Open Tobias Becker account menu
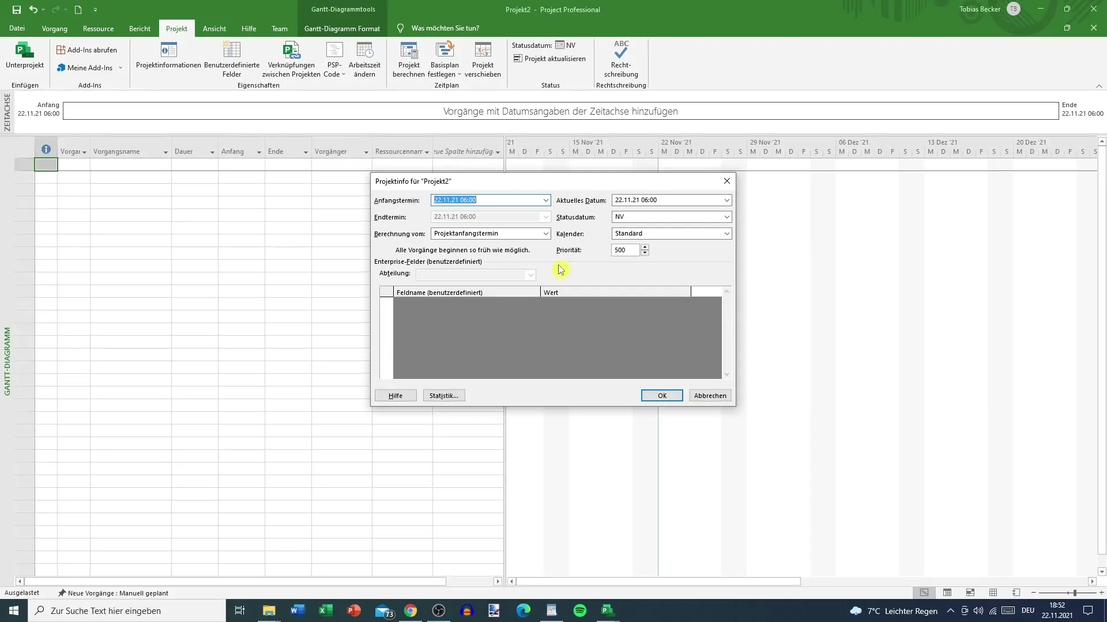 coord(989,9)
